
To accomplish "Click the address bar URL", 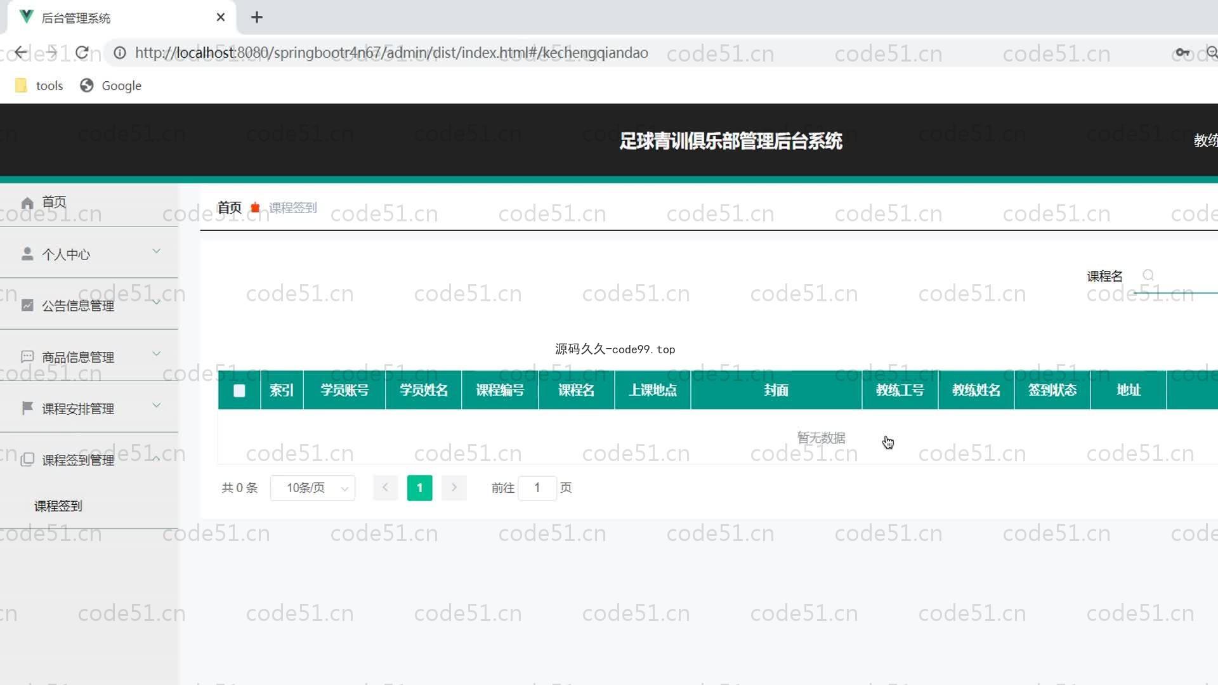I will (x=391, y=53).
